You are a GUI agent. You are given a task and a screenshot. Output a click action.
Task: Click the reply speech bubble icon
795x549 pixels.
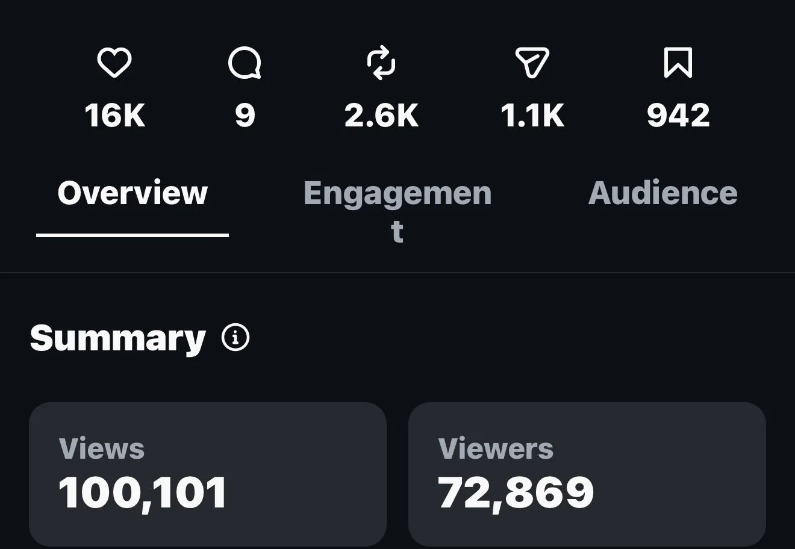tap(245, 63)
